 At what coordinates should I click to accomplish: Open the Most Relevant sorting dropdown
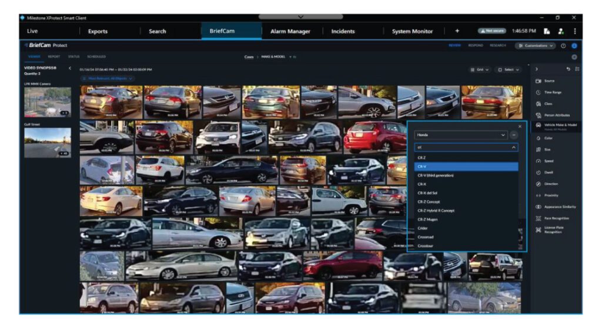coord(108,79)
